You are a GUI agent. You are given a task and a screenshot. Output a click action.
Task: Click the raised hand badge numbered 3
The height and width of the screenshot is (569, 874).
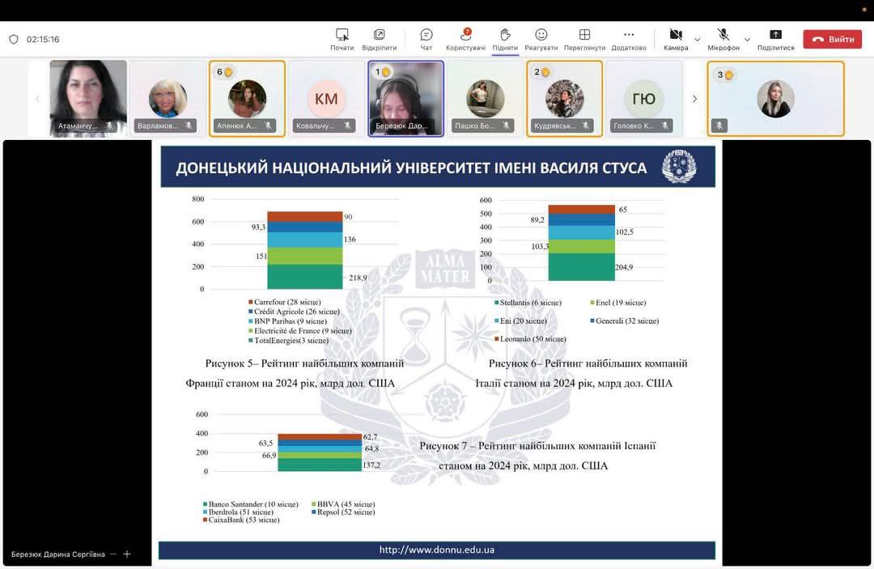coord(725,74)
